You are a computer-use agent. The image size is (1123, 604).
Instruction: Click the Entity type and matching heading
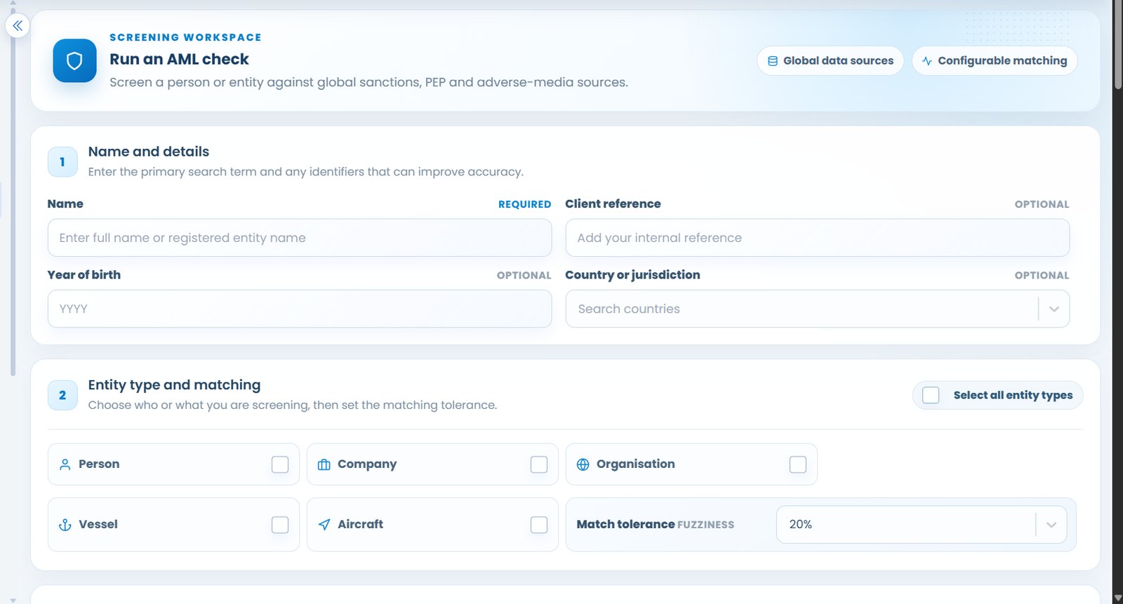(x=174, y=385)
